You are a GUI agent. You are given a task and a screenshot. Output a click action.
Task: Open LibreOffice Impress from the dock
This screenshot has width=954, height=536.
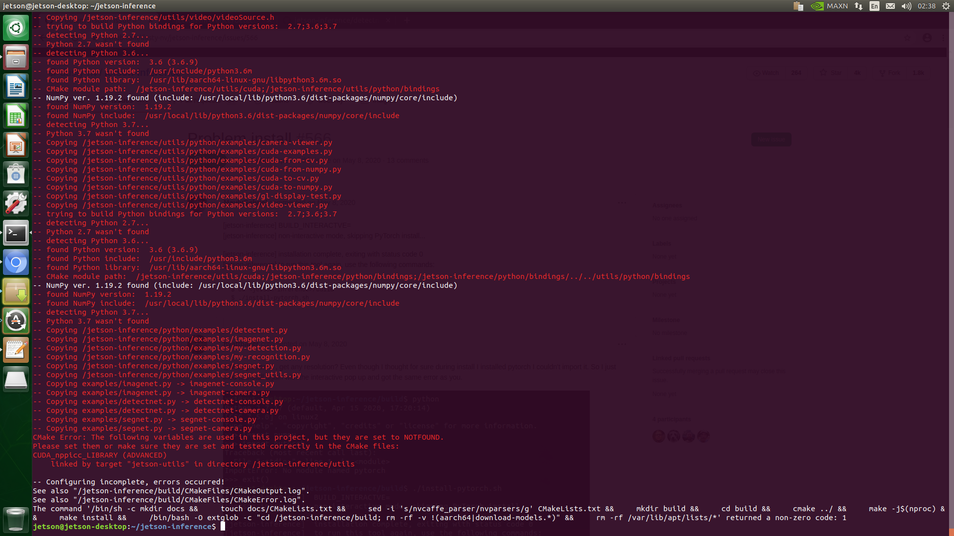pyautogui.click(x=16, y=144)
